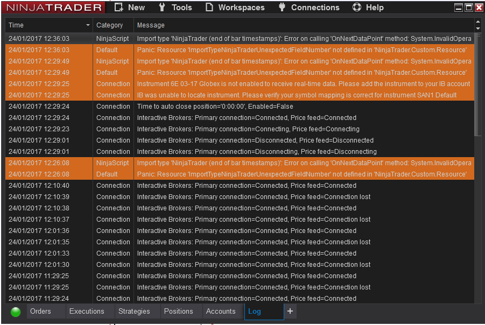This screenshot has height=325, width=485.
Task: Click the 24/01/2017 11:29:24 time cell
Action: [x=49, y=299]
